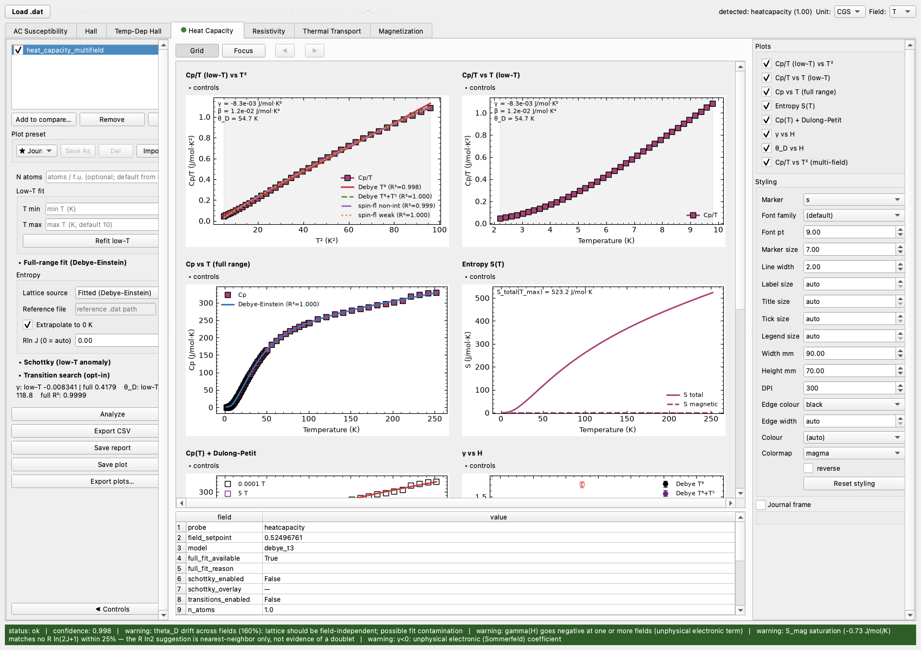Screen dimensions: 921x650
Task: Increase Font pt stepper arrow
Action: point(900,230)
